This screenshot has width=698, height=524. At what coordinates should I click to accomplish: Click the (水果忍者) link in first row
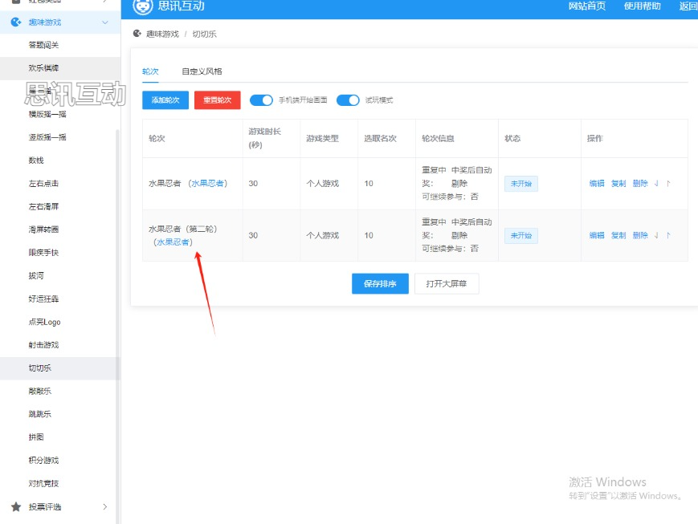(207, 183)
